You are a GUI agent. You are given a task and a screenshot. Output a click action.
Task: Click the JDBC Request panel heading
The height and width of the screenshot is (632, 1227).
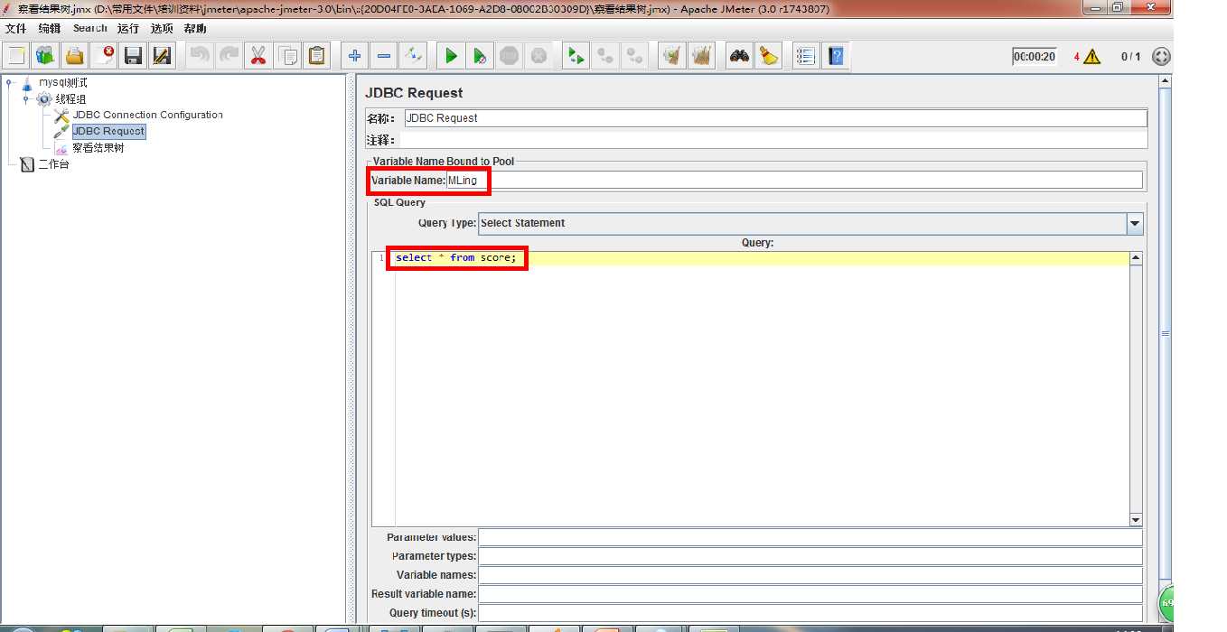click(414, 93)
